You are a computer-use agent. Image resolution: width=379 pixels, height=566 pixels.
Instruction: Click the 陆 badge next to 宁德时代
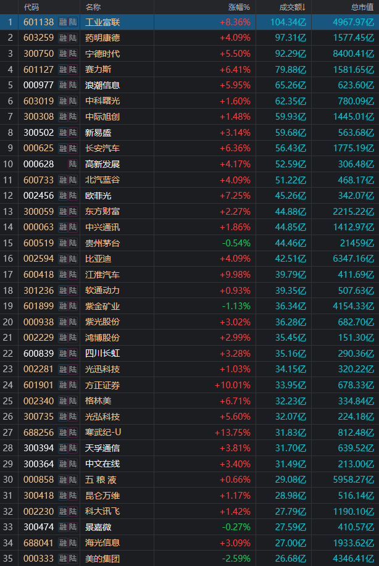73,54
